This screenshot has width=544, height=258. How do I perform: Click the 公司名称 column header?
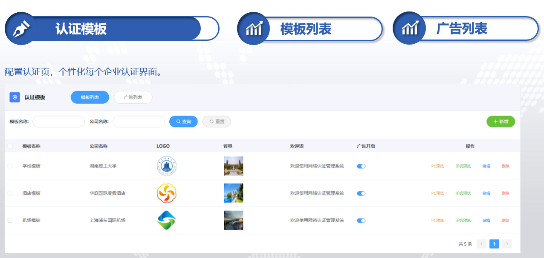(x=98, y=146)
